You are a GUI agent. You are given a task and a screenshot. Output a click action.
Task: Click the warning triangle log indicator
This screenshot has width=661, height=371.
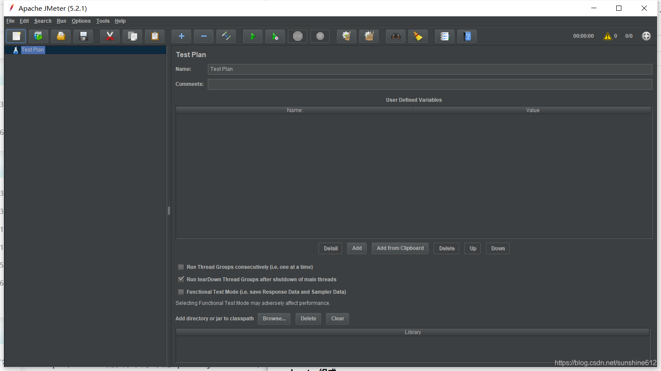tap(608, 36)
